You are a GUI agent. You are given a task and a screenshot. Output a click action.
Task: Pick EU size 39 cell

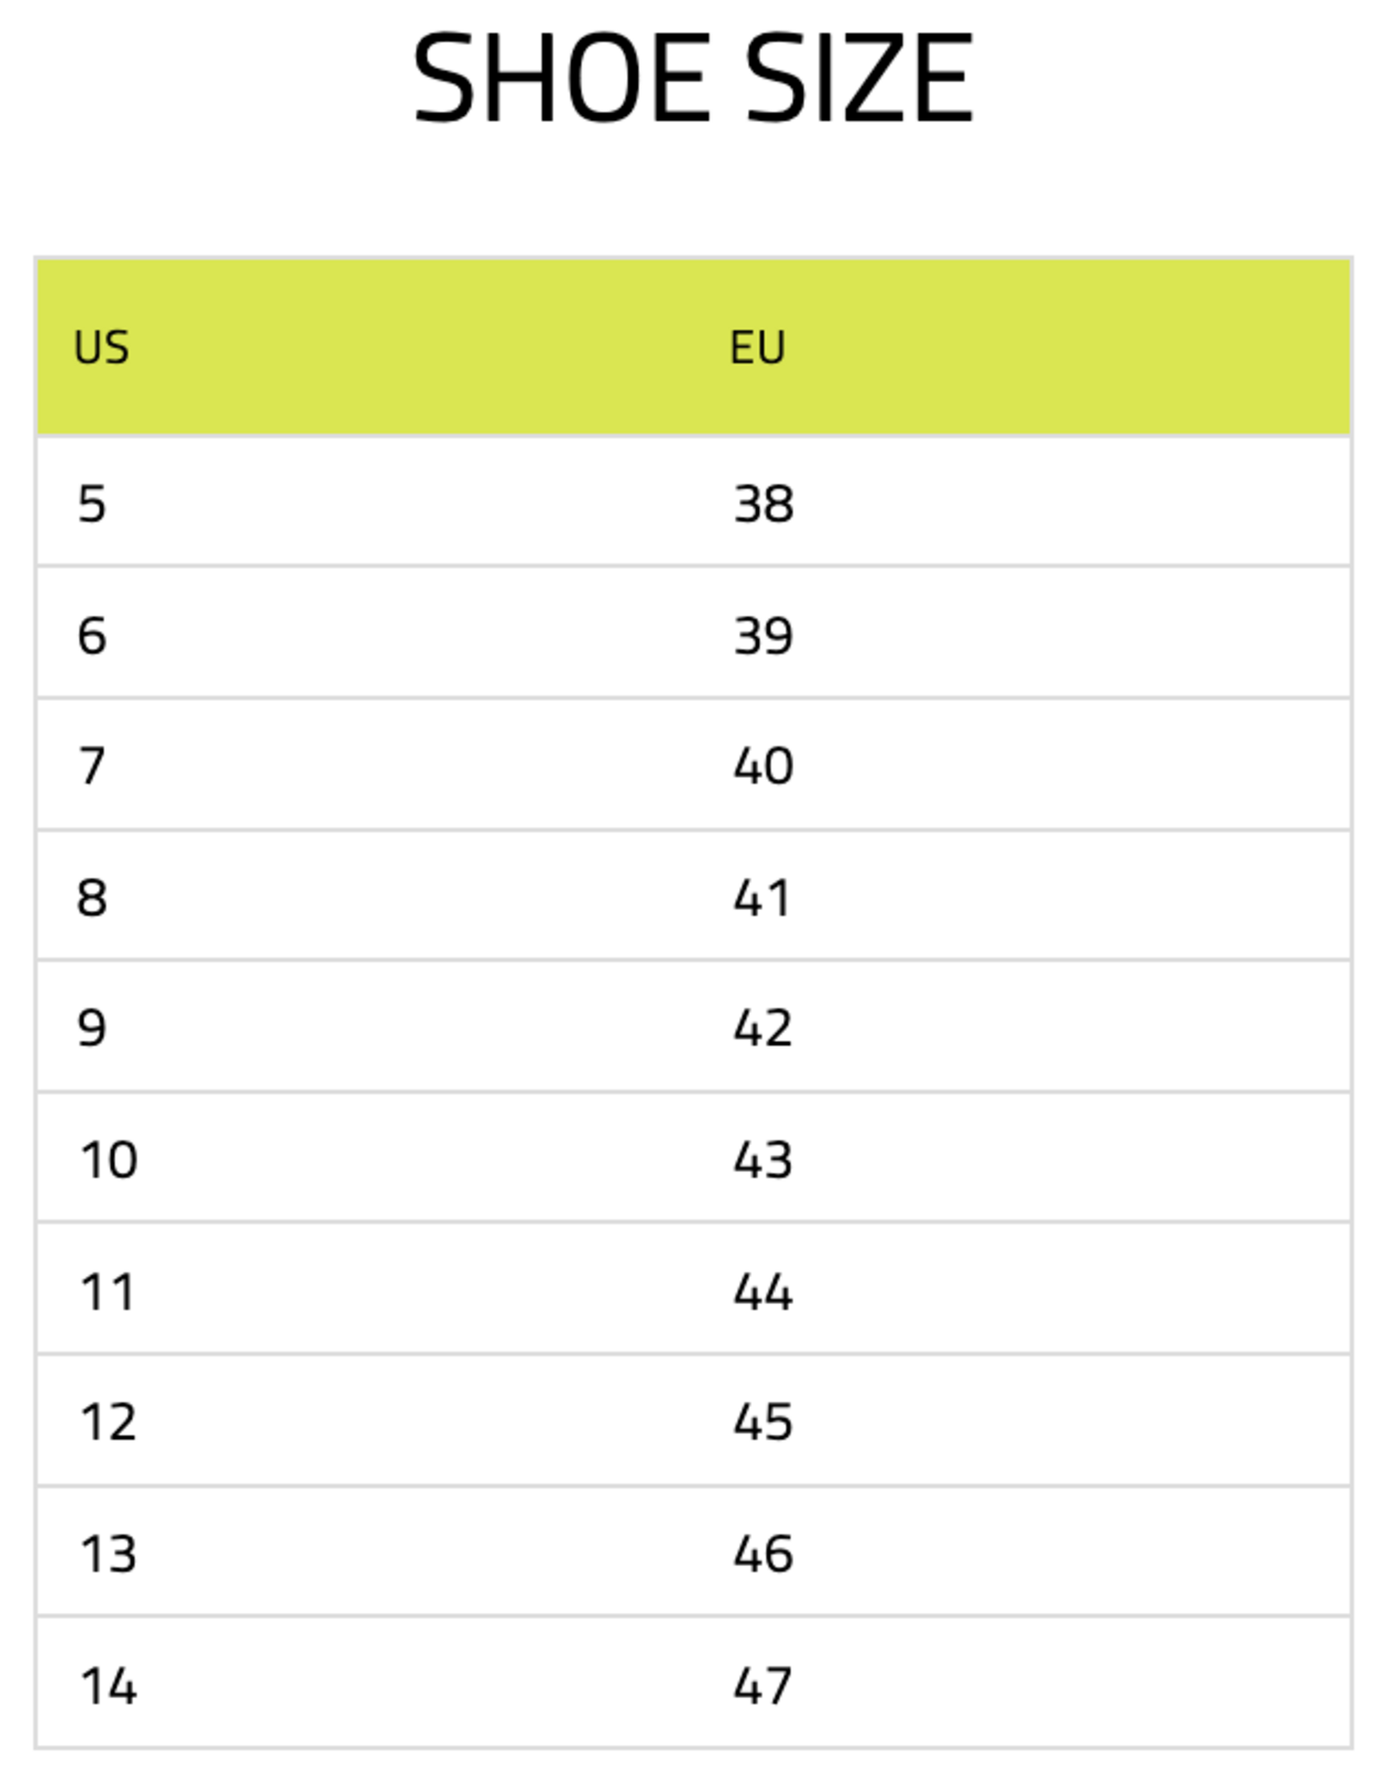pos(763,635)
